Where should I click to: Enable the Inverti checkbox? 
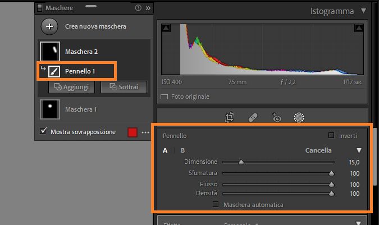click(331, 135)
